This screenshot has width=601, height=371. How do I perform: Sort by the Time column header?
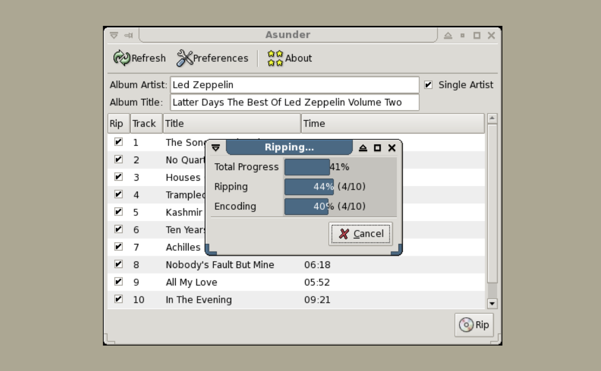point(393,124)
